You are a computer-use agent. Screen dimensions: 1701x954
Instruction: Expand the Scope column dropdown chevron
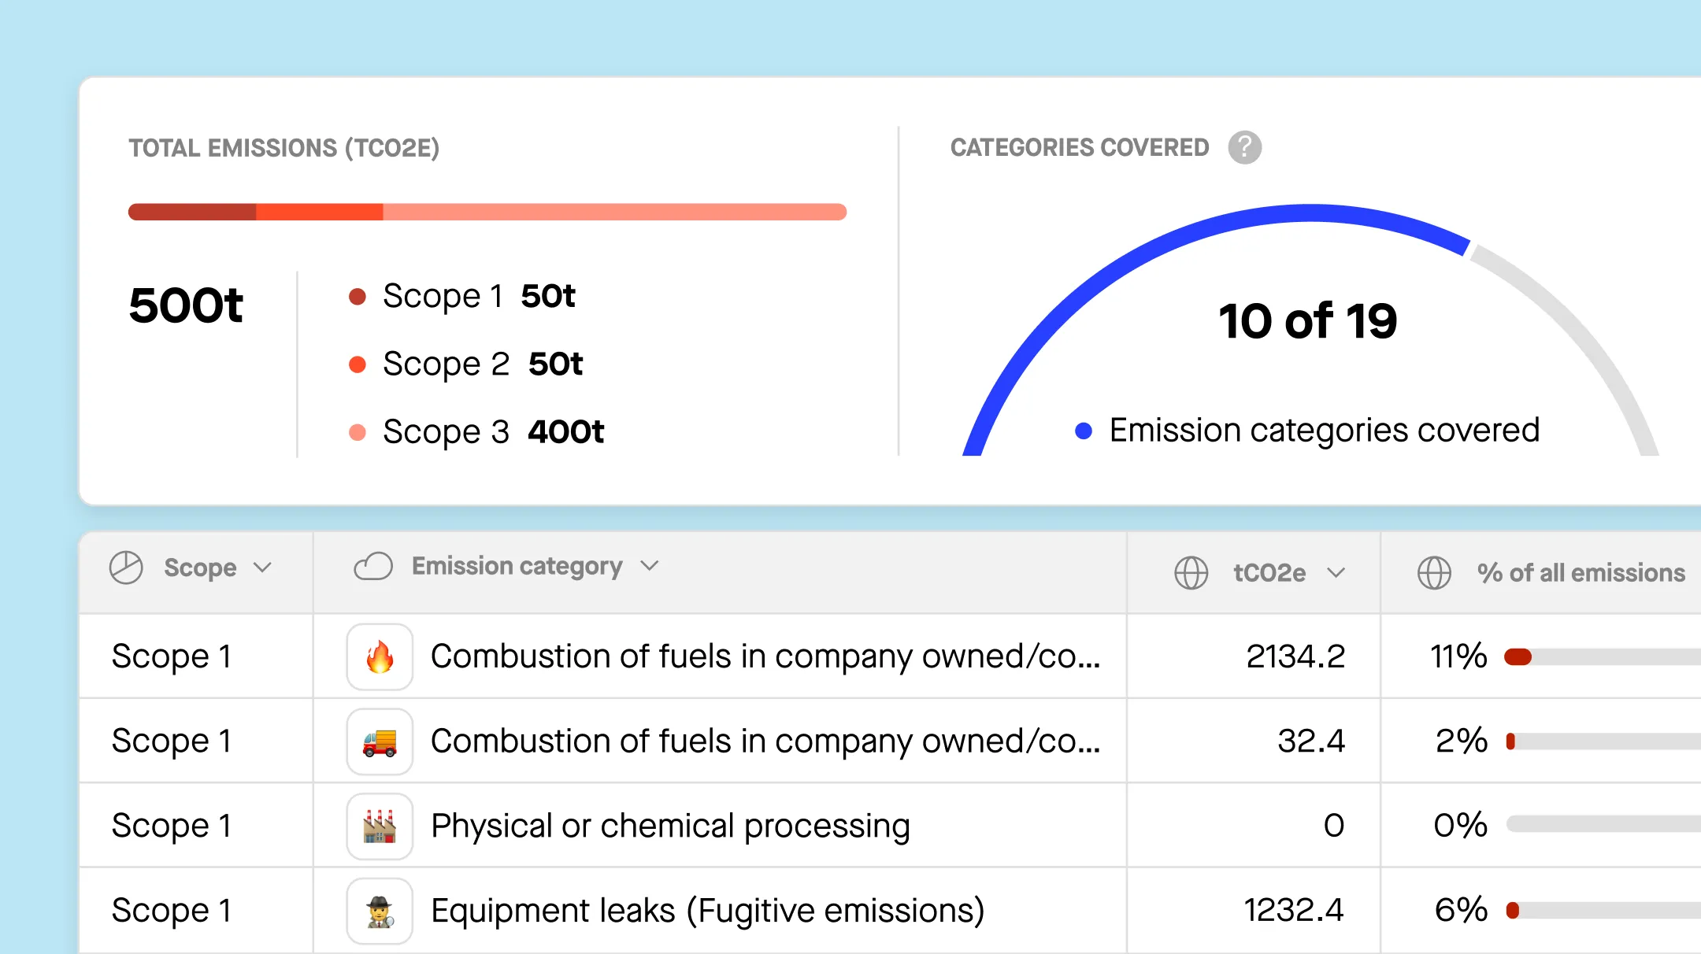(263, 568)
